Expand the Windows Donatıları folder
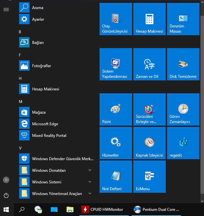This screenshot has width=204, height=216. click(x=56, y=170)
